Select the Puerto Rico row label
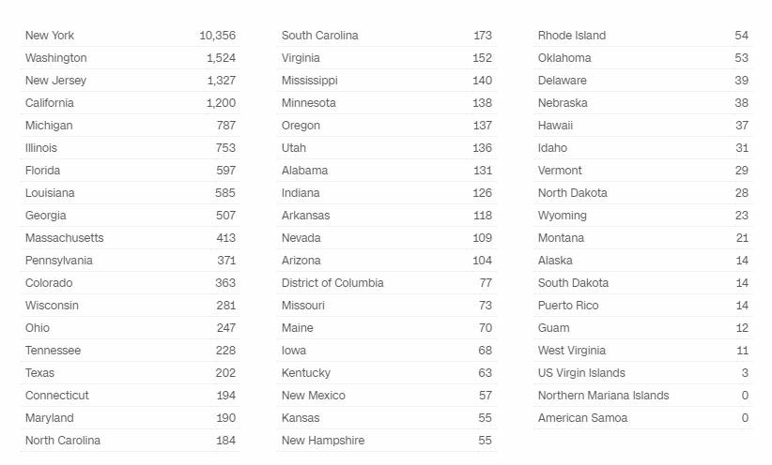 point(568,306)
